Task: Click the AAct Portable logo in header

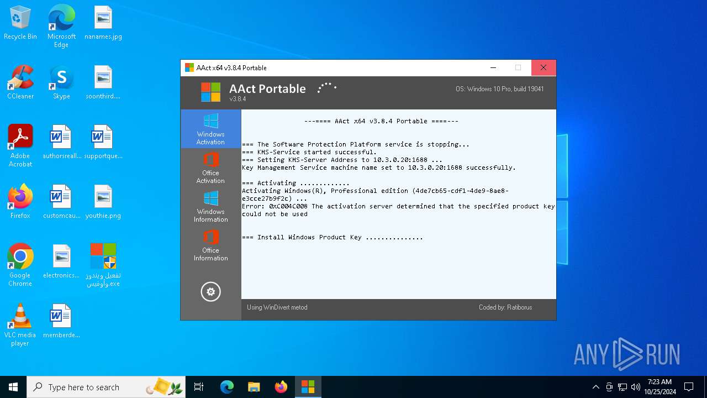Action: click(210, 92)
